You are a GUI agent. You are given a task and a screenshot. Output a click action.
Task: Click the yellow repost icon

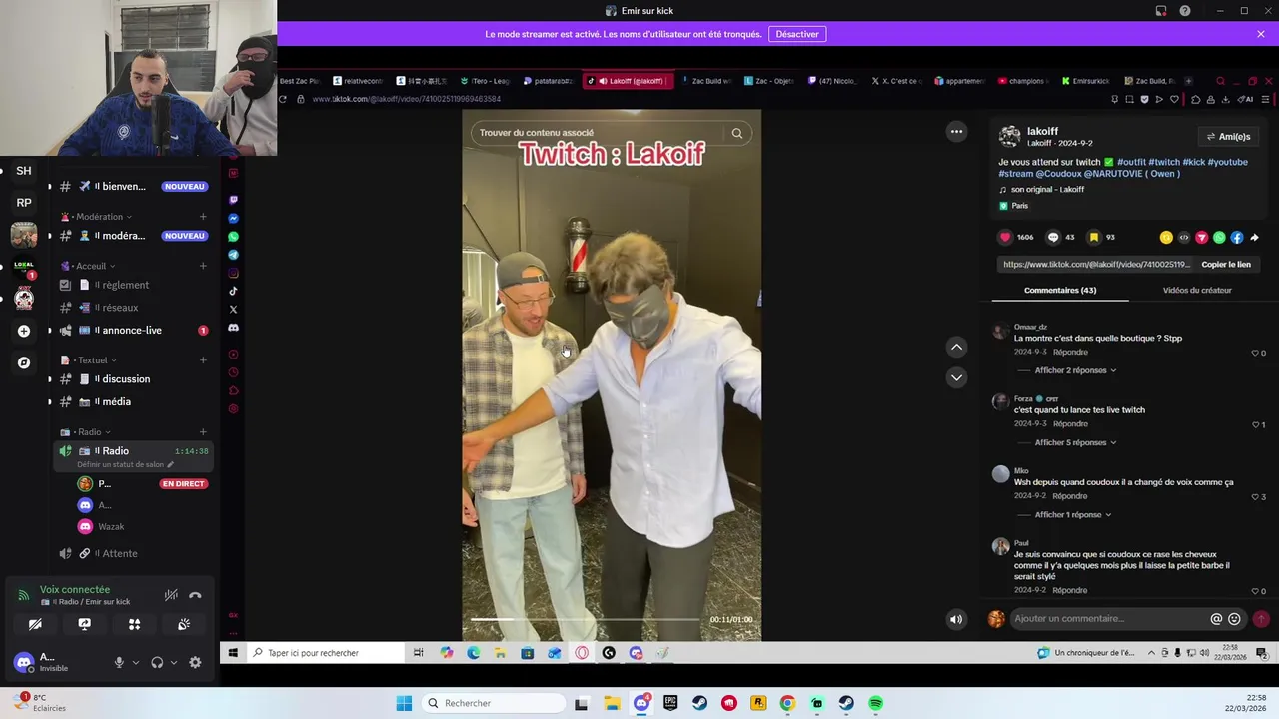(x=1166, y=237)
